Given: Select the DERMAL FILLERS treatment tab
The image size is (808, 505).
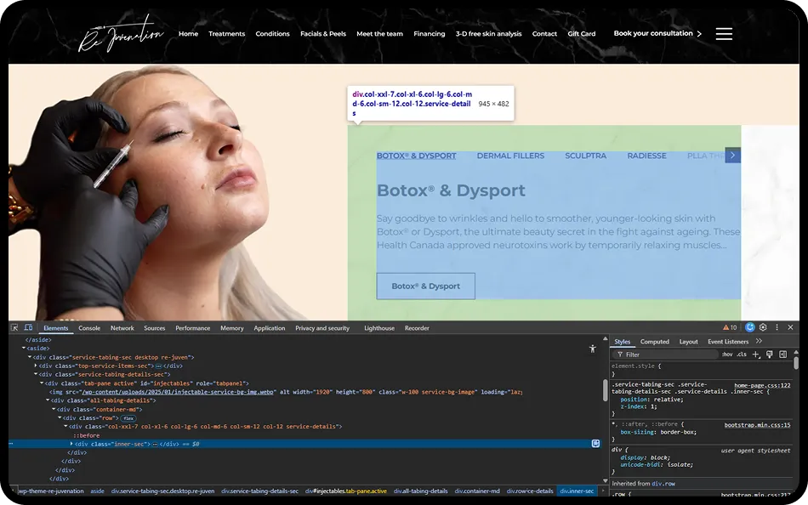Looking at the screenshot, I should (510, 156).
